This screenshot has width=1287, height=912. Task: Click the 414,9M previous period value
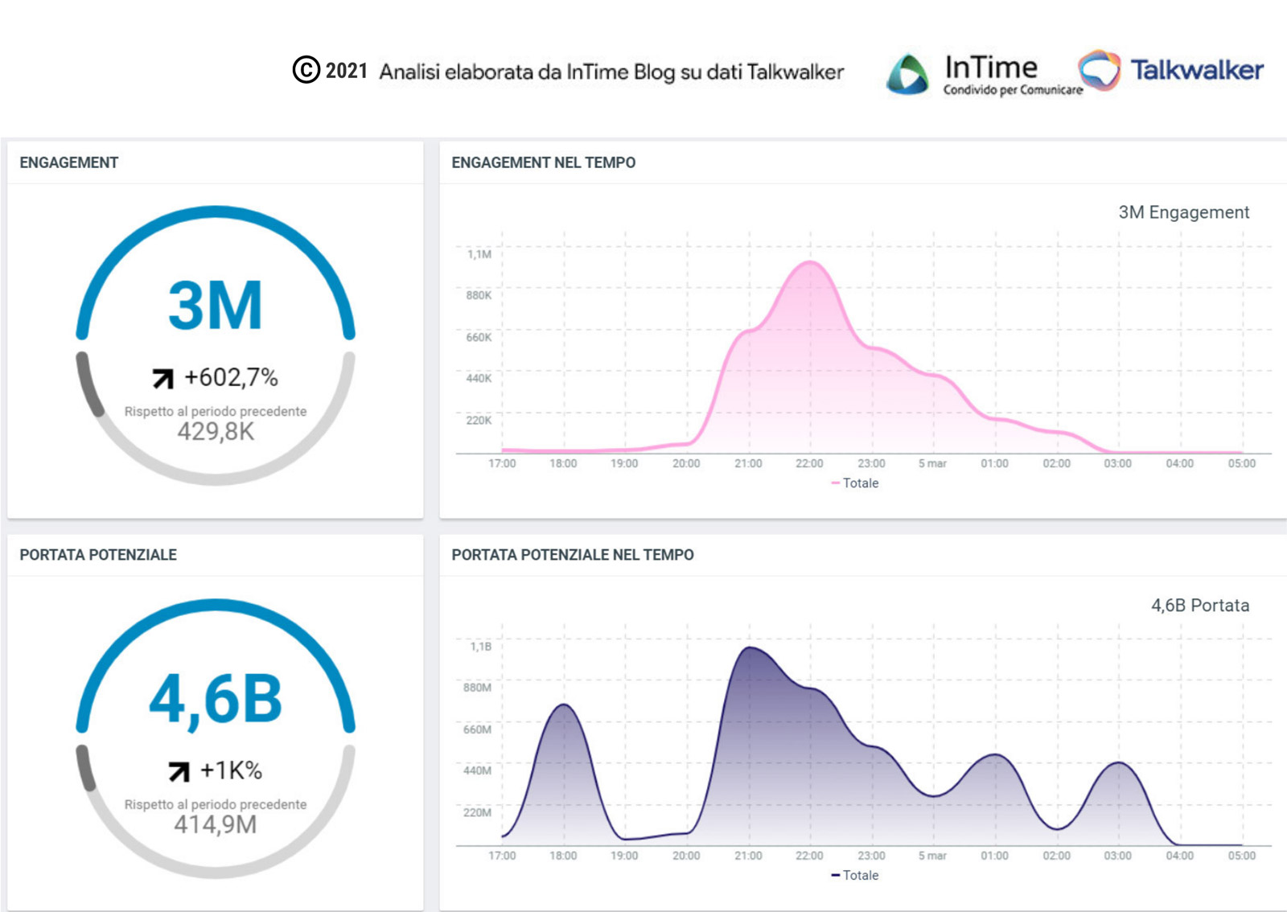tap(216, 824)
